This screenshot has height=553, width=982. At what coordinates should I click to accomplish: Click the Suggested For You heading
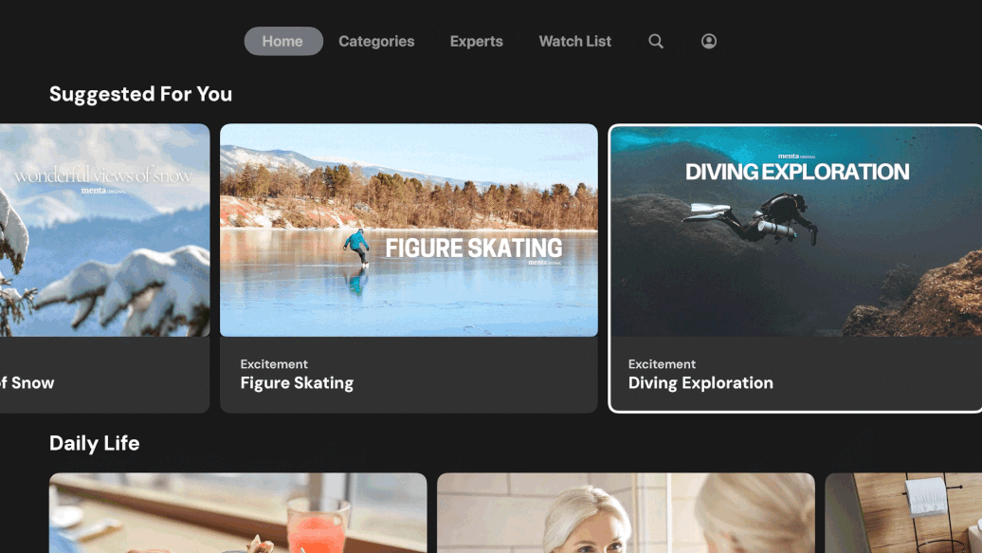[x=140, y=94]
